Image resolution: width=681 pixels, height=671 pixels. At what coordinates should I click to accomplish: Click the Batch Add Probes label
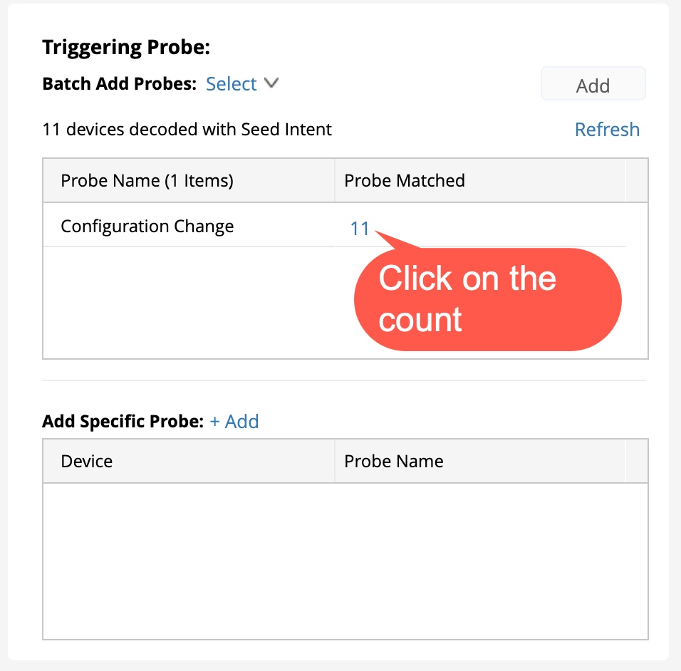119,84
